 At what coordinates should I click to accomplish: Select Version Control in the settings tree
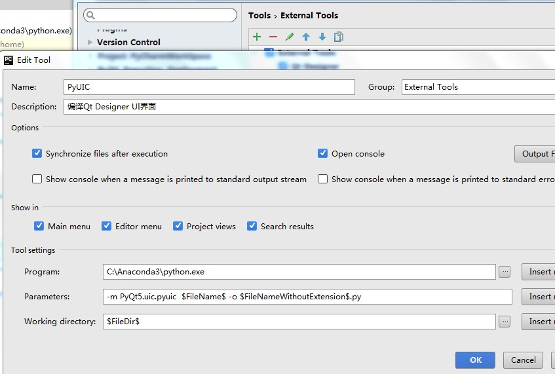[128, 42]
